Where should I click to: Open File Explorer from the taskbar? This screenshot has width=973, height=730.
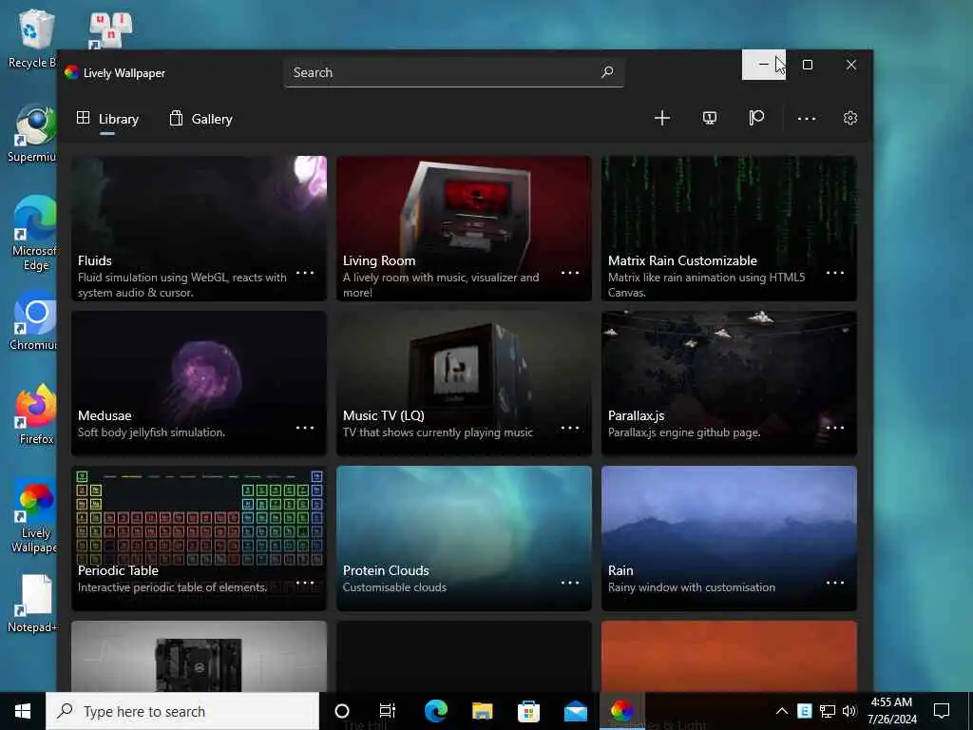(482, 711)
